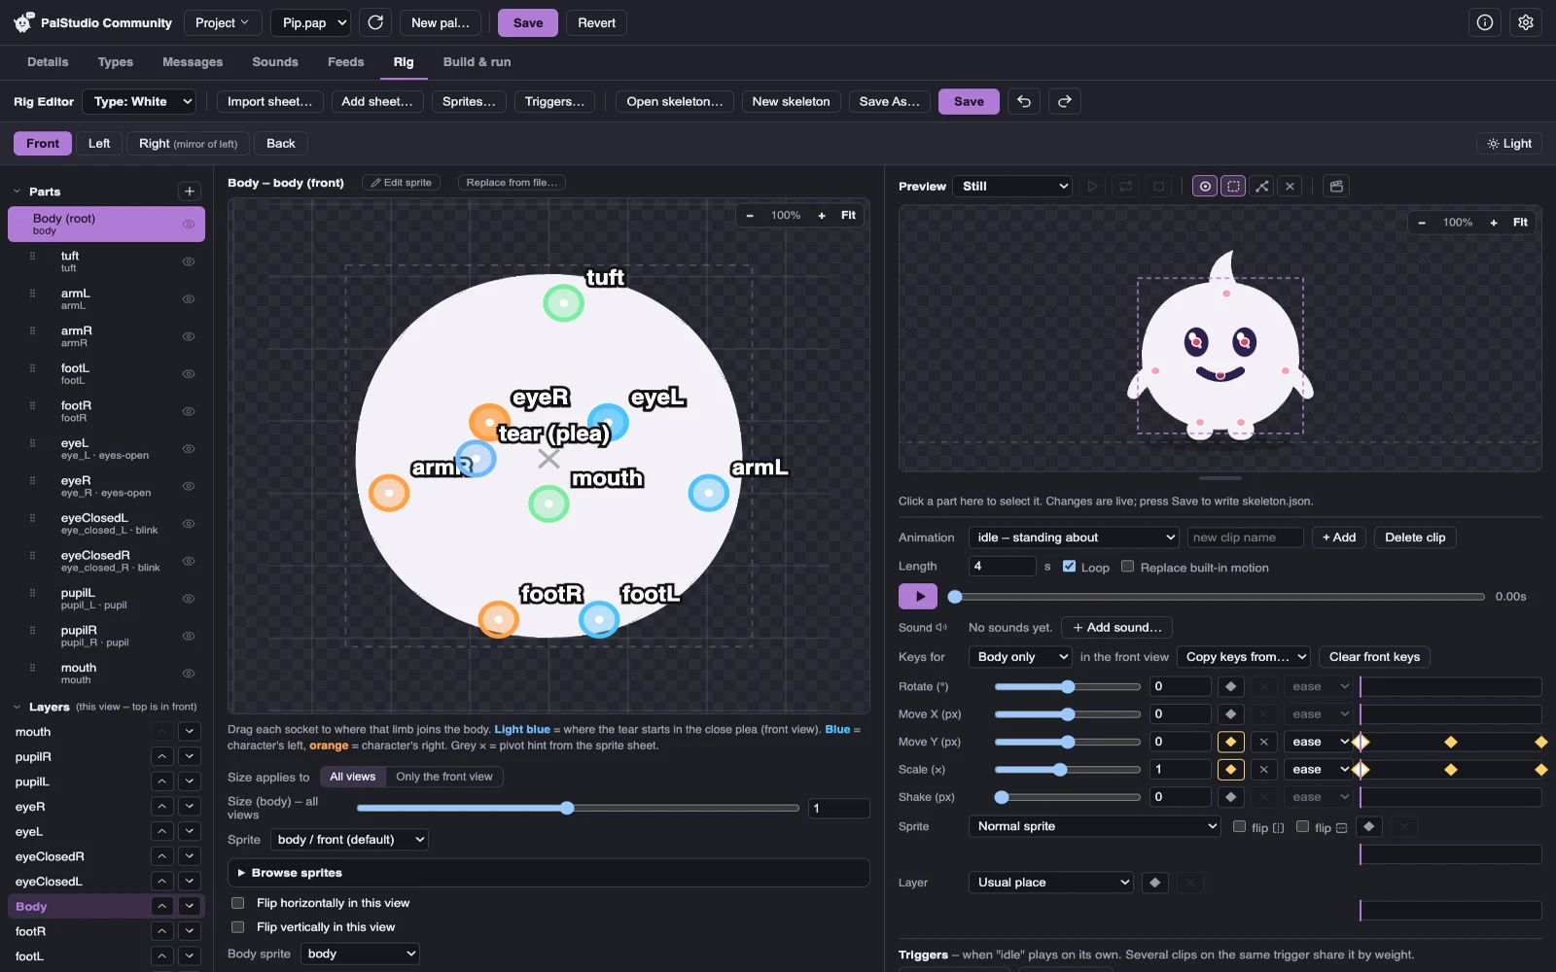Click Open skeleton… button
Viewport: 1556px width, 972px height.
click(674, 101)
